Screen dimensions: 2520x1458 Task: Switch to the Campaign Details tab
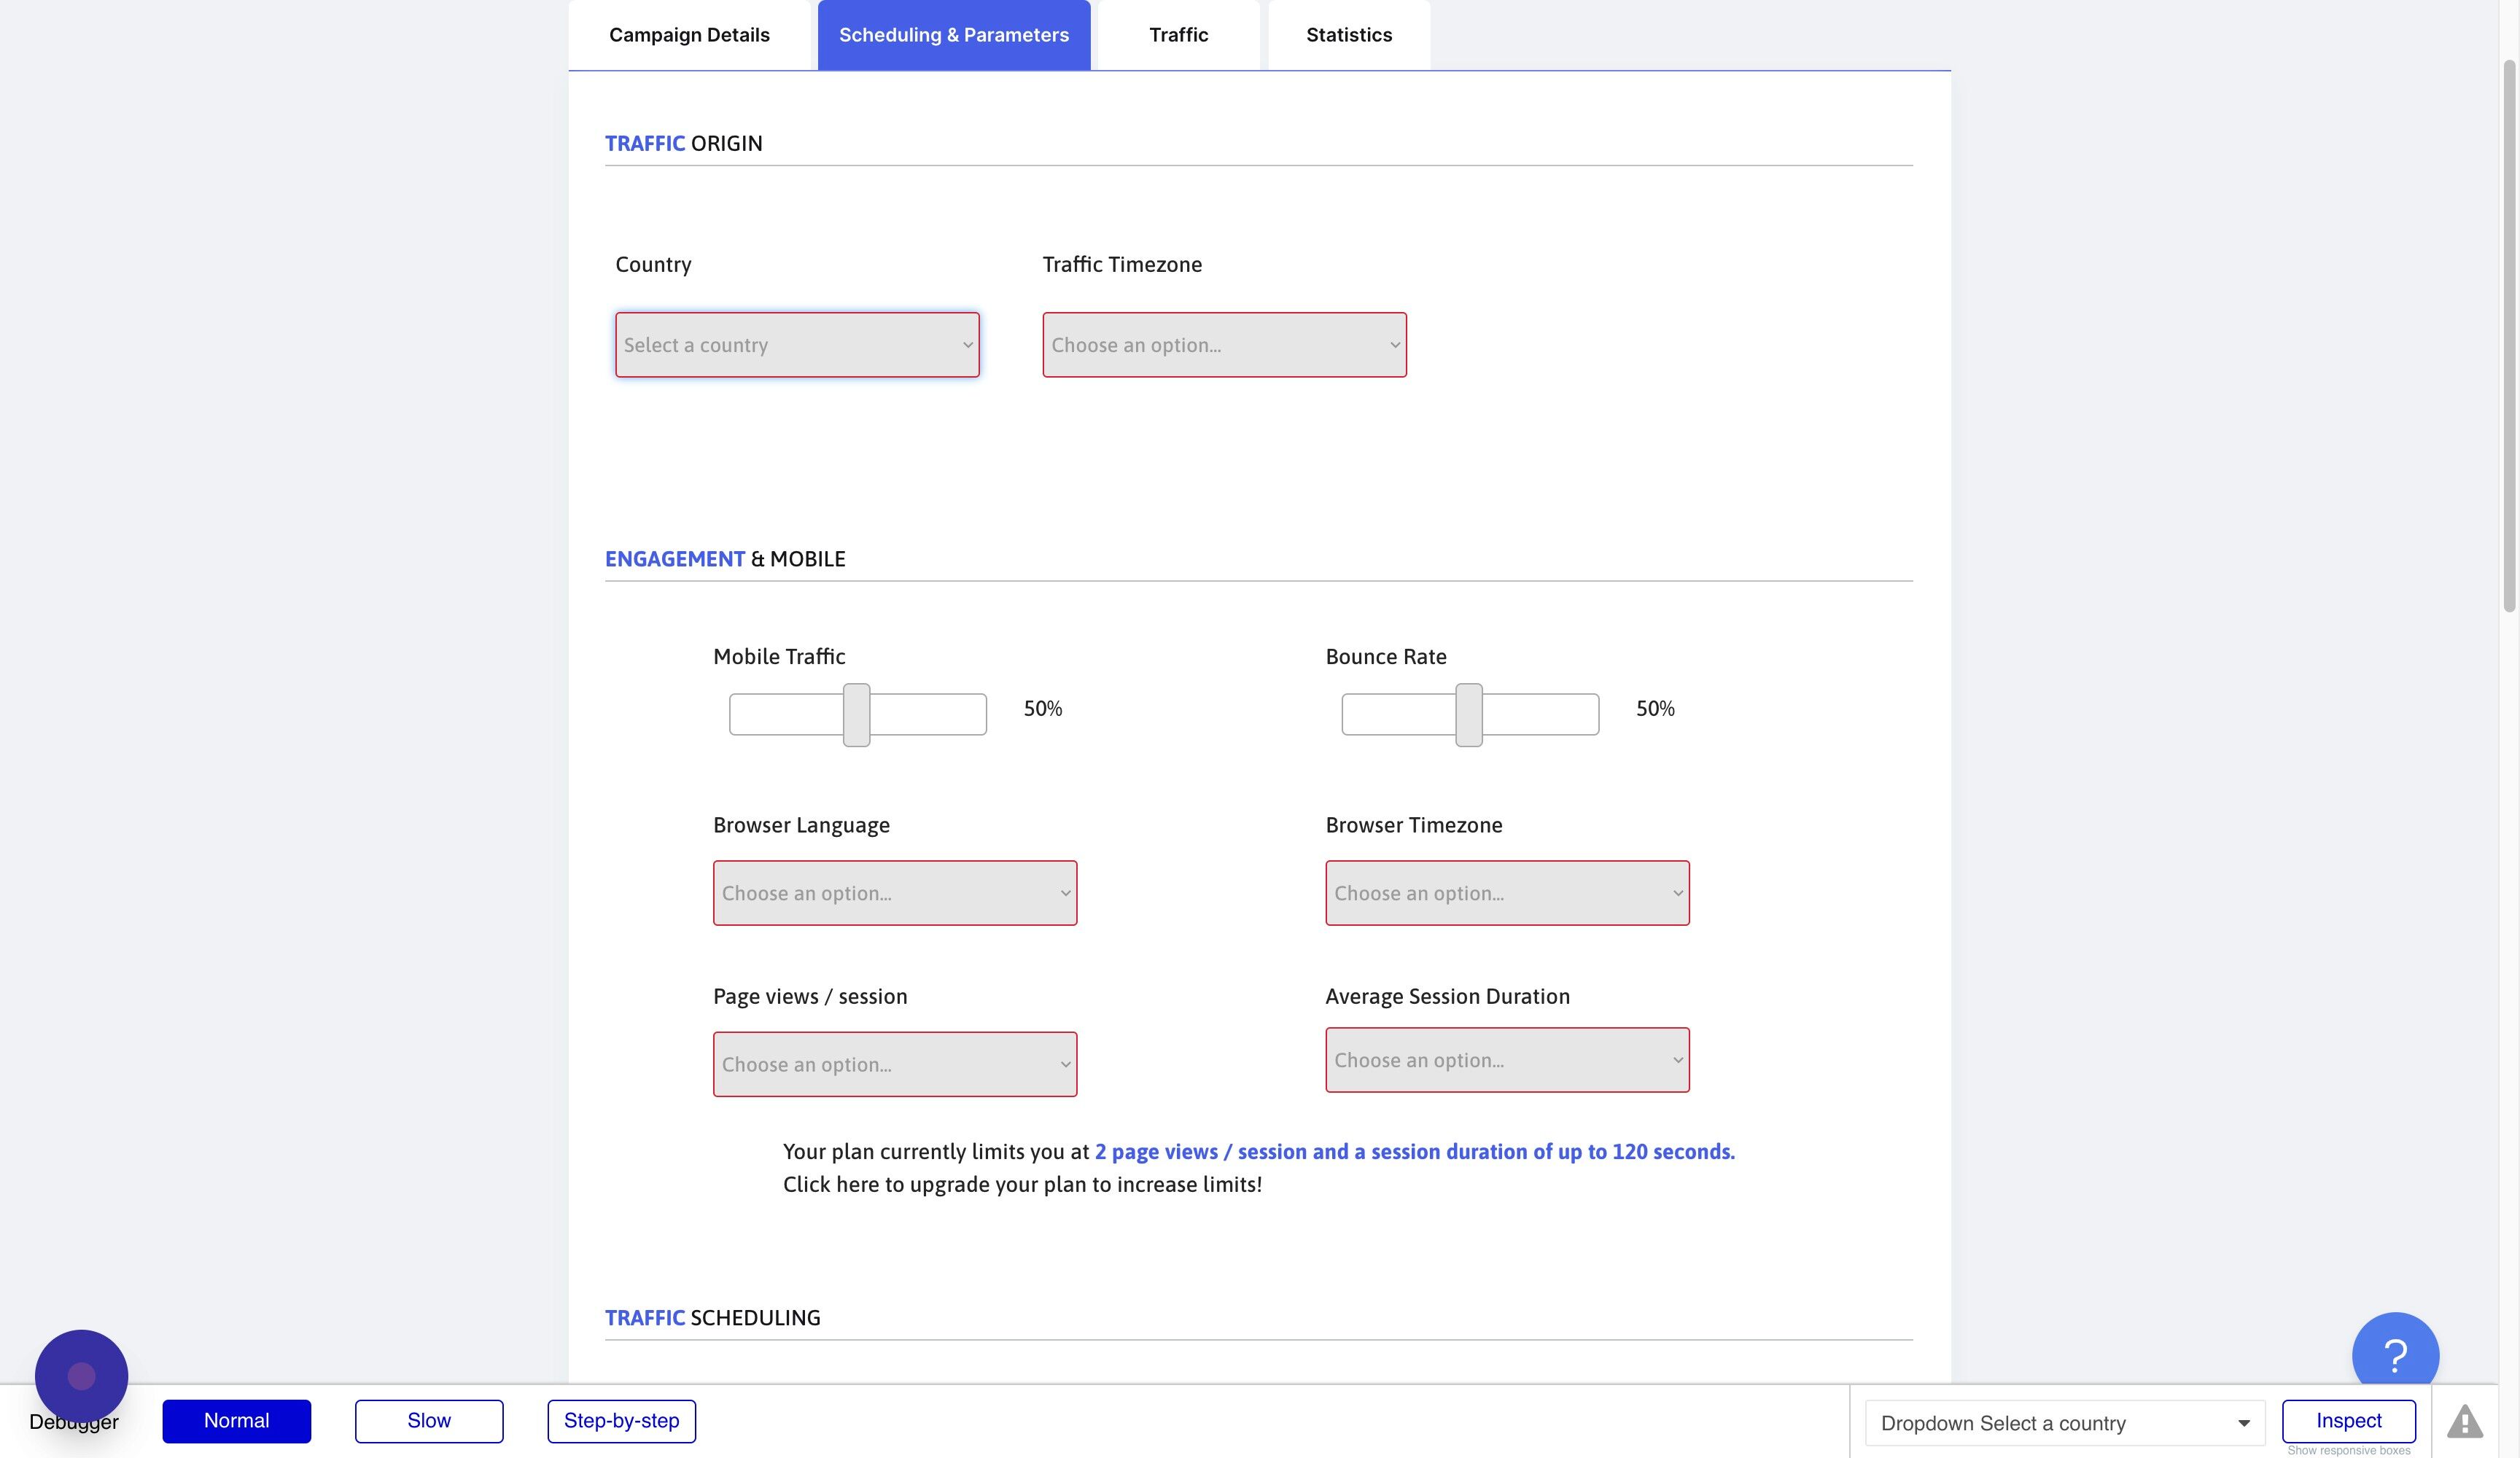(688, 34)
